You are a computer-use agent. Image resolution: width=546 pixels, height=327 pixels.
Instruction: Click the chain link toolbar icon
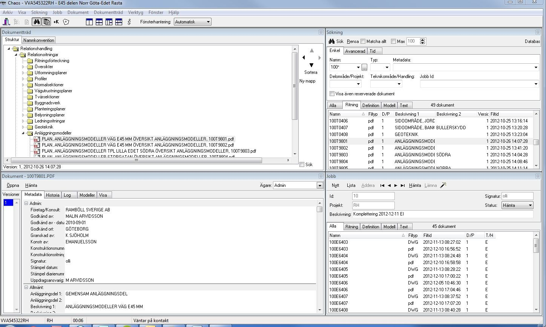tap(129, 22)
